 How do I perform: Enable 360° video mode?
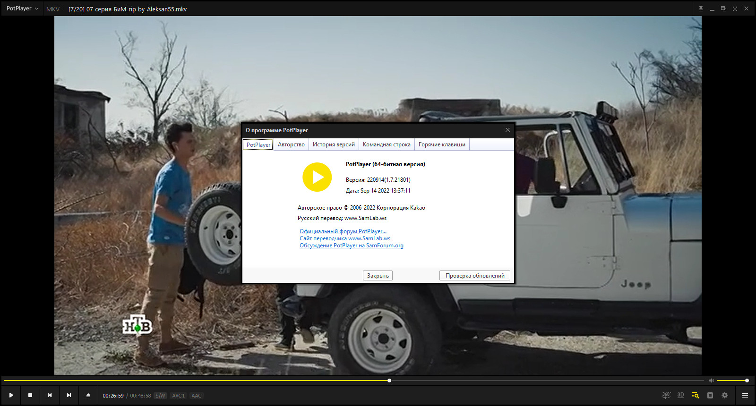click(x=666, y=395)
